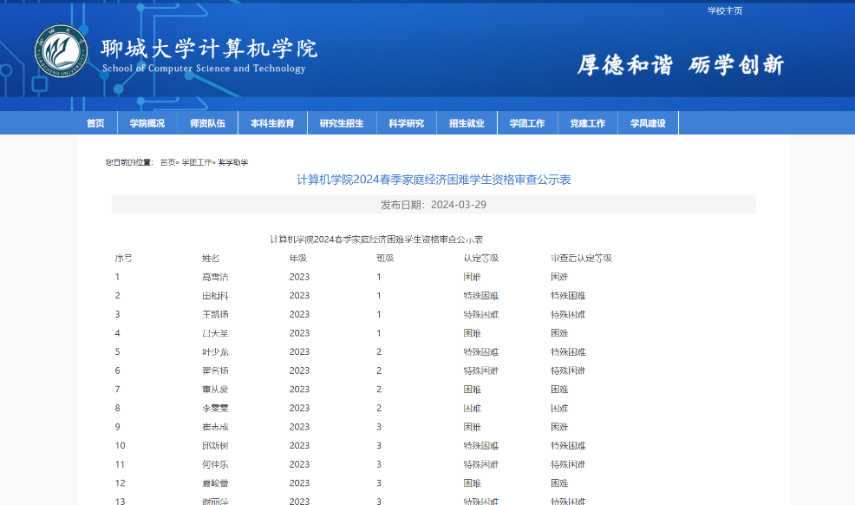Click the 审查后认定等级 column header
This screenshot has width=855, height=505.
(x=581, y=259)
